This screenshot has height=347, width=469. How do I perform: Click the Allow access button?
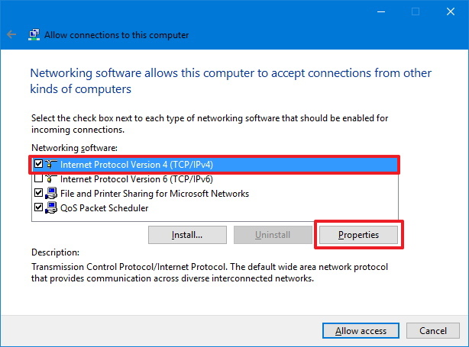pos(361,331)
